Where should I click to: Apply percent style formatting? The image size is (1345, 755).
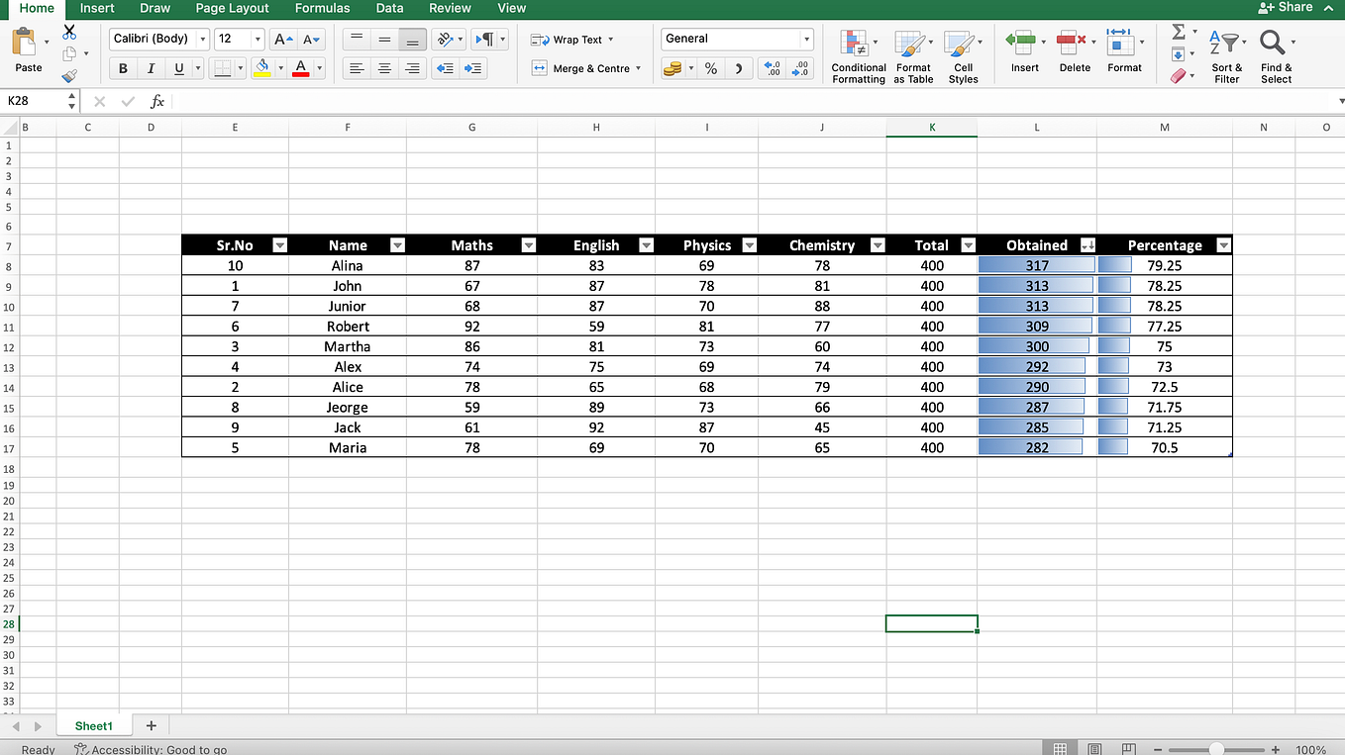tap(709, 70)
